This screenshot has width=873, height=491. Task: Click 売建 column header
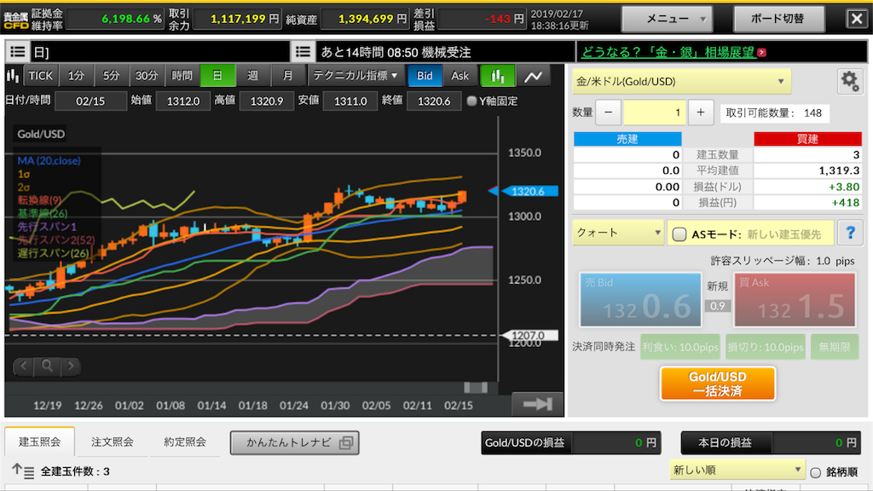(627, 139)
